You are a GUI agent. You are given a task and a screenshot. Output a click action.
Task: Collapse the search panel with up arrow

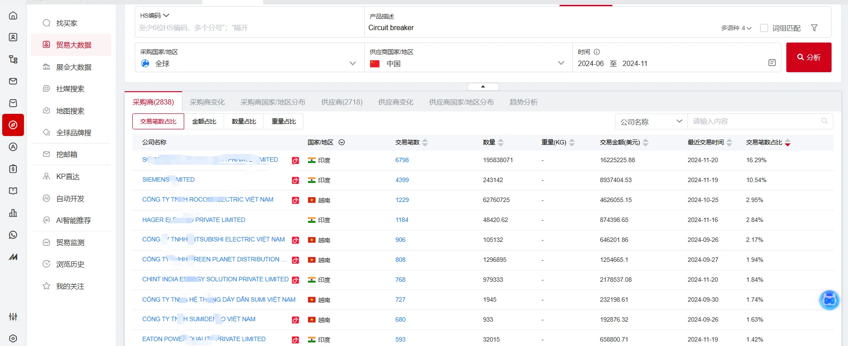point(483,87)
